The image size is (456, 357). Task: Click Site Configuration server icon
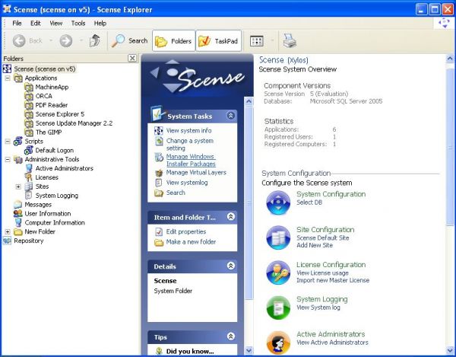(x=278, y=237)
